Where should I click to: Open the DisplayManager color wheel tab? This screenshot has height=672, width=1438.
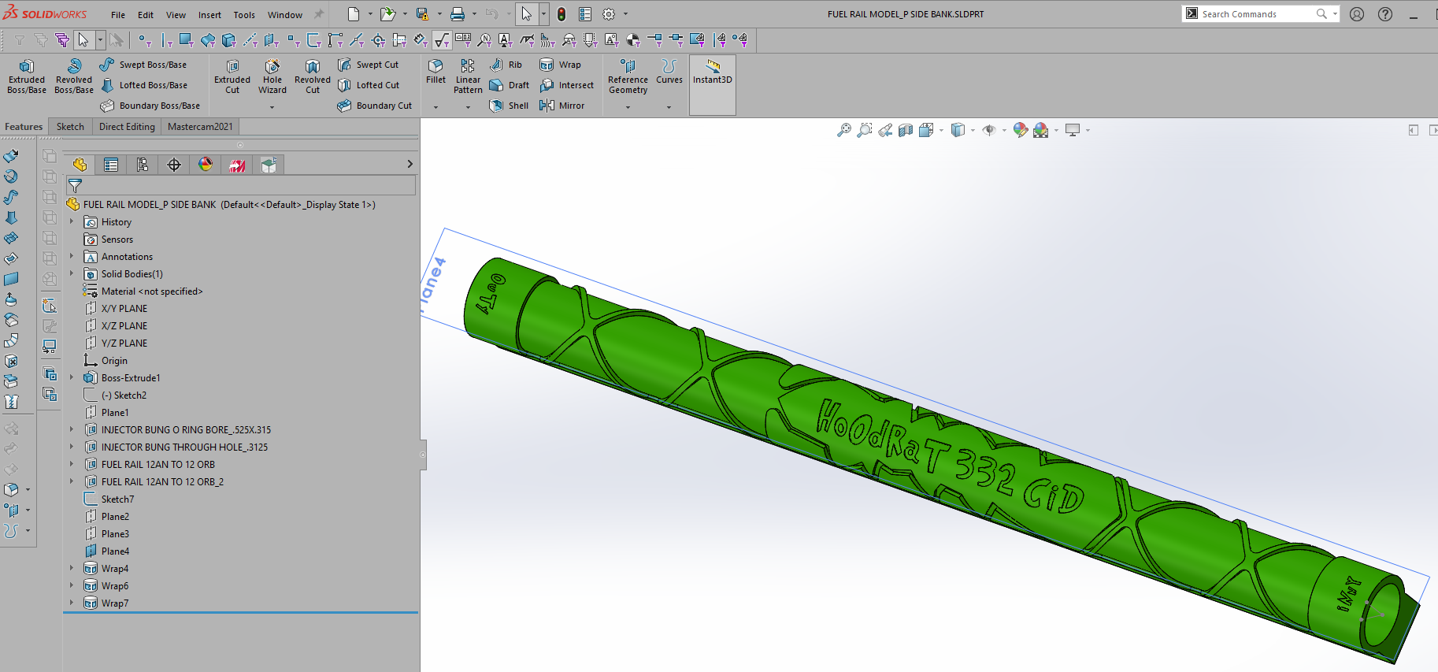(206, 165)
